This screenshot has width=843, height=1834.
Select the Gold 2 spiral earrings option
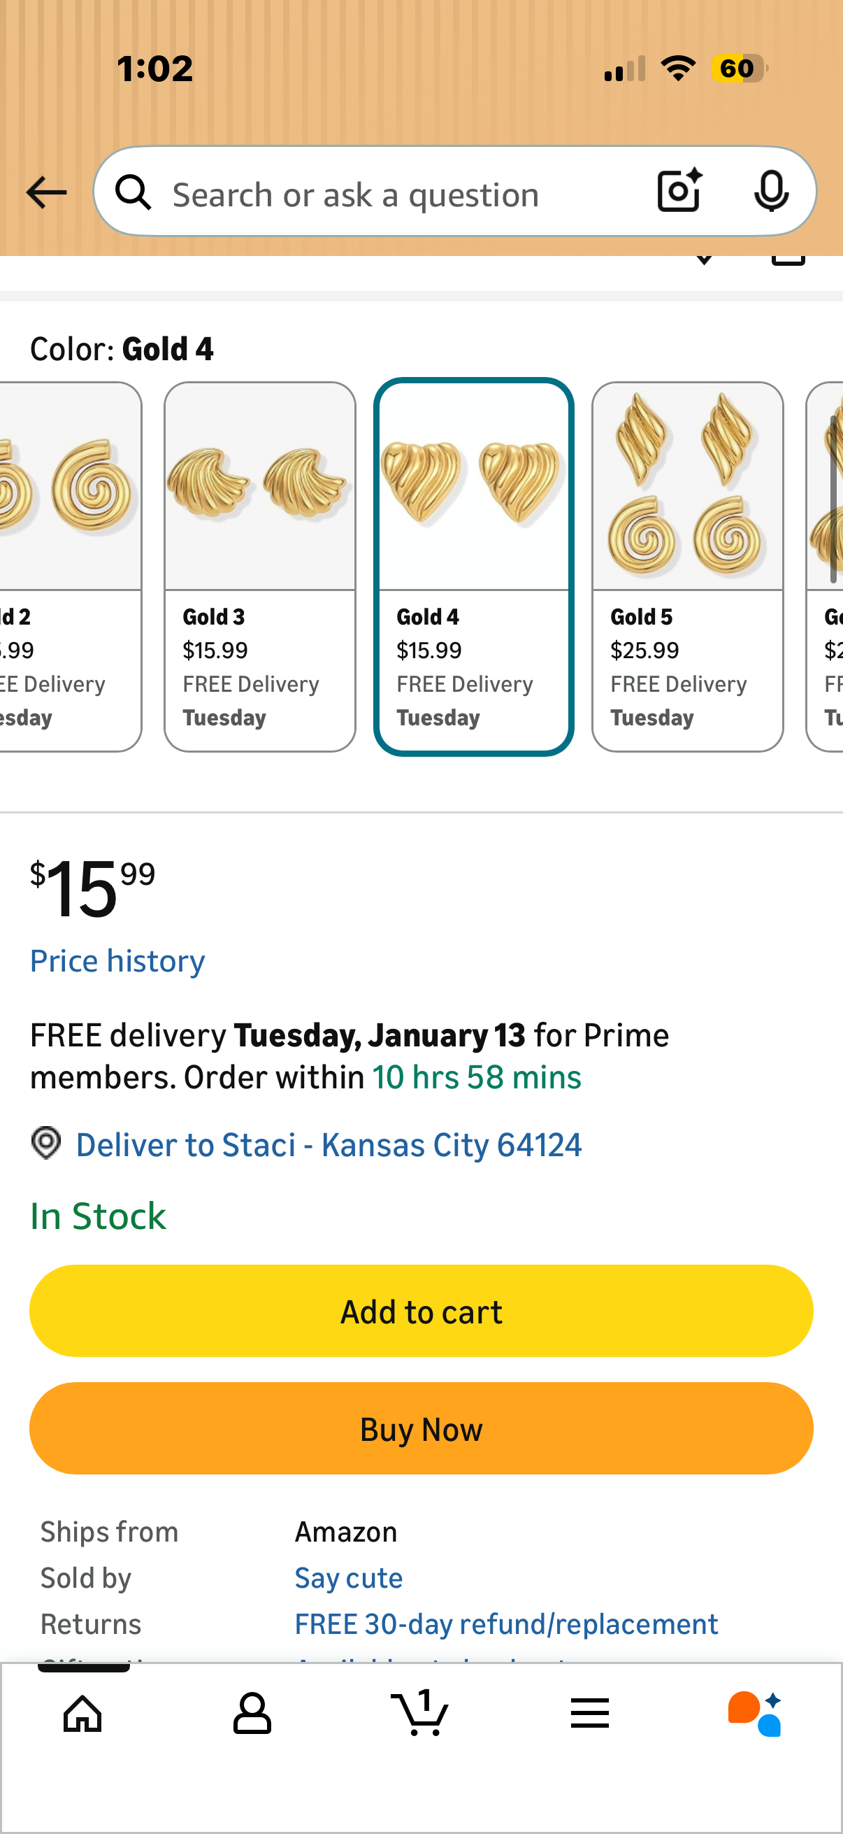click(70, 566)
